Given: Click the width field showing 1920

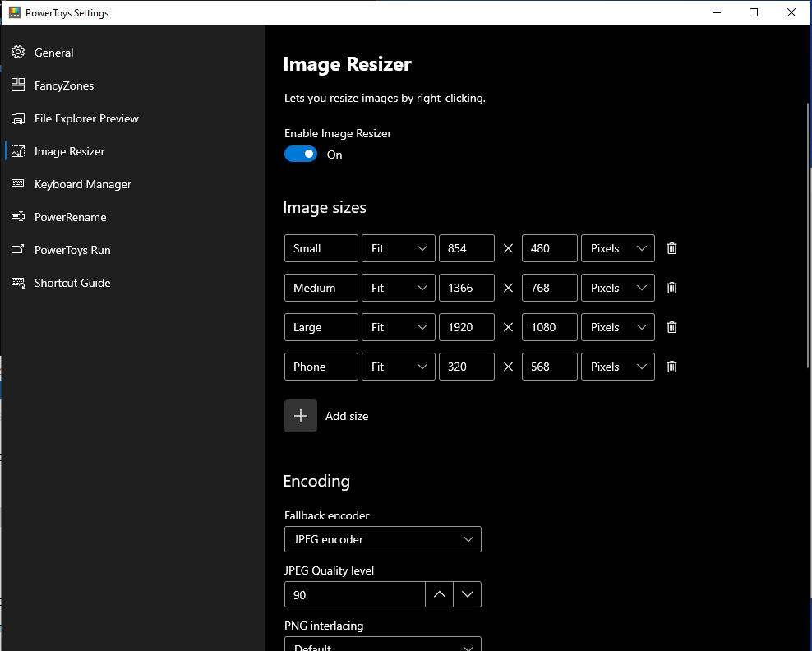Looking at the screenshot, I should pyautogui.click(x=467, y=327).
